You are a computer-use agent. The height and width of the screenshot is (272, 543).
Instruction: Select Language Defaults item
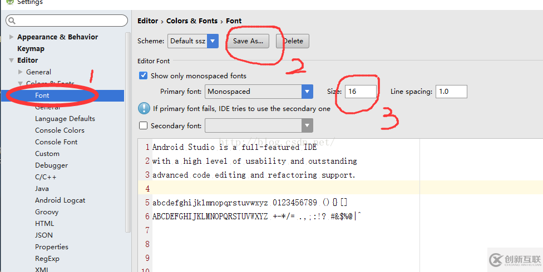pos(65,119)
